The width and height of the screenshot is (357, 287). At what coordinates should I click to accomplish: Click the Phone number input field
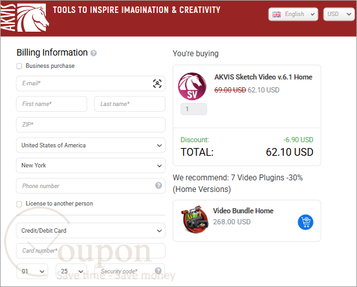click(91, 186)
